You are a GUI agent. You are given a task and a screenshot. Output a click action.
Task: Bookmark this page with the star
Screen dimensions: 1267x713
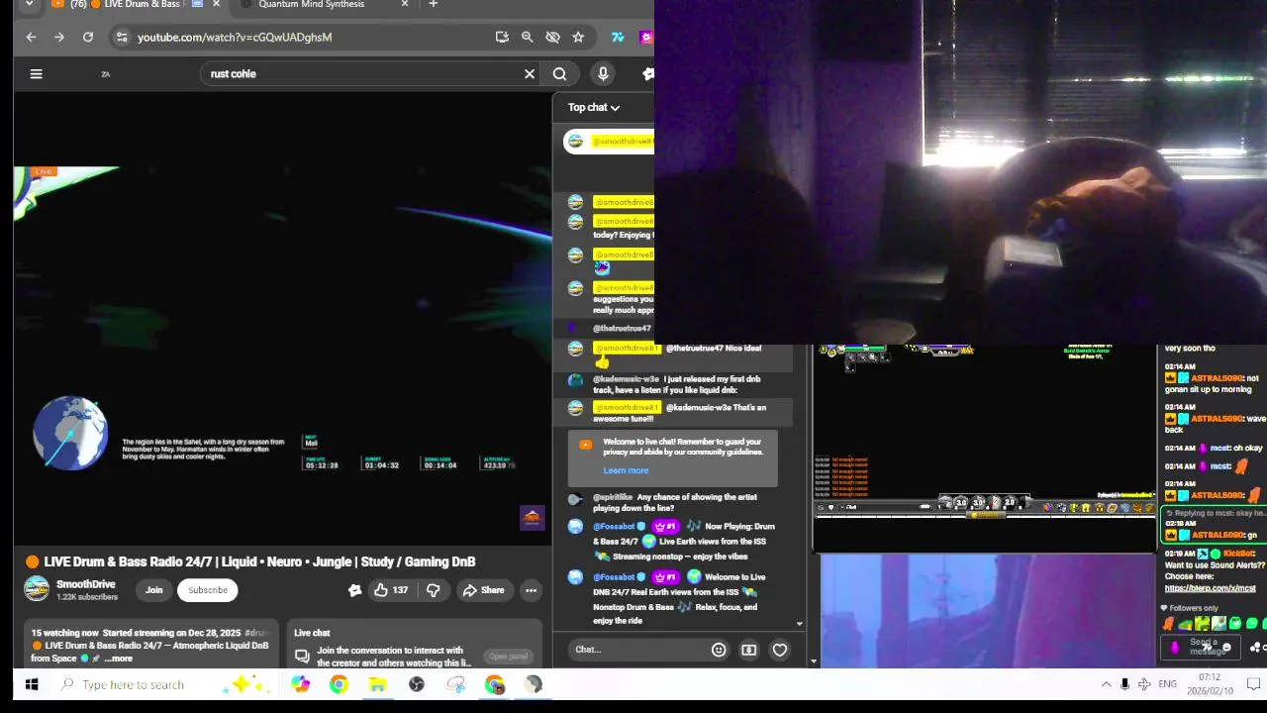(x=578, y=37)
